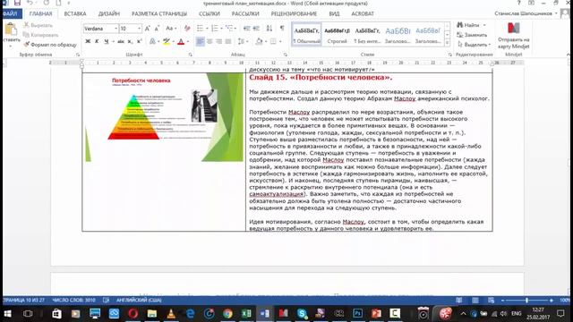This screenshot has width=573, height=322.
Task: Switch to the ВСТАВКА tab
Action: 75,14
